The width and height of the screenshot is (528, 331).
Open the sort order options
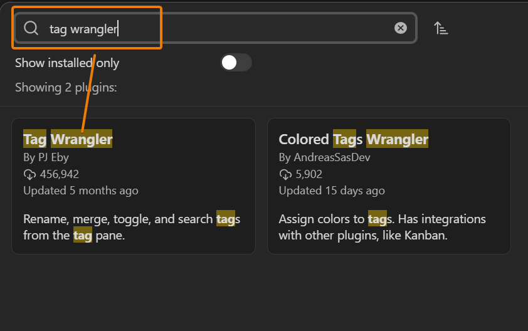(x=441, y=28)
